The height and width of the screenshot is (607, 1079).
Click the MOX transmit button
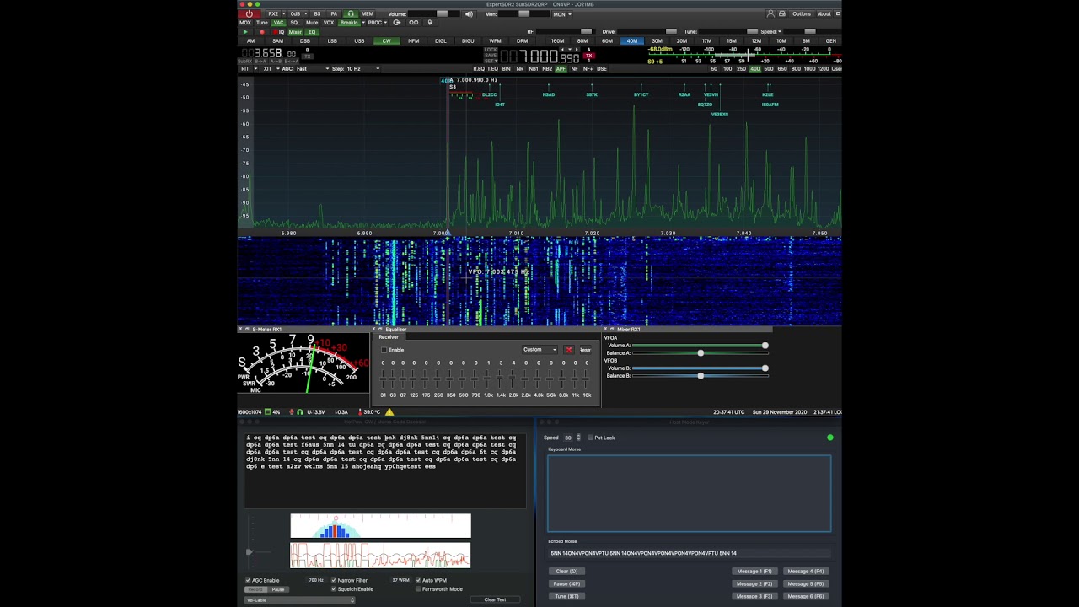(245, 23)
